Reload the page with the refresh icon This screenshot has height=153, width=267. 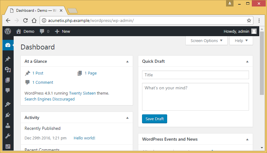click(x=25, y=20)
